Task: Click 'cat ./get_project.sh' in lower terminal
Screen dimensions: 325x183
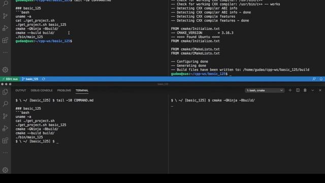Action: (35, 121)
